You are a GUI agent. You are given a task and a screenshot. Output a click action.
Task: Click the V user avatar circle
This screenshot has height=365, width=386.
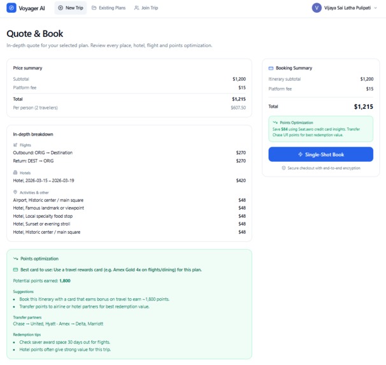click(317, 8)
